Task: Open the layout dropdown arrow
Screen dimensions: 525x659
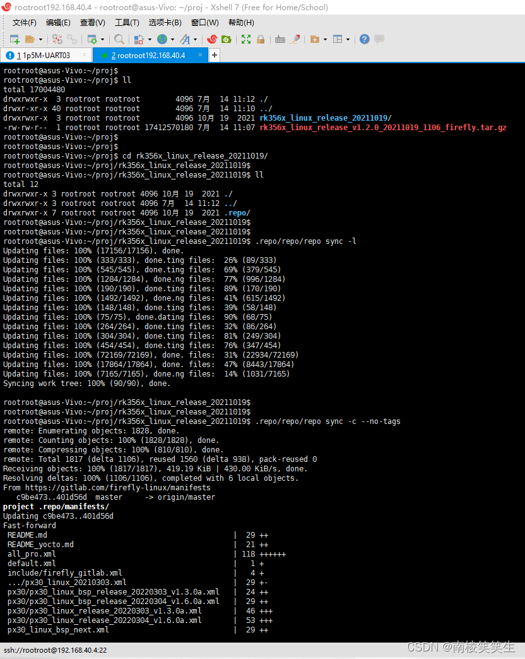Action: tap(347, 39)
